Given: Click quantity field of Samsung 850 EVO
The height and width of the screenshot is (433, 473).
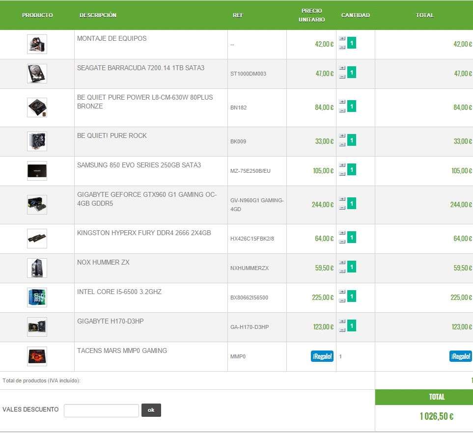Looking at the screenshot, I should point(352,169).
